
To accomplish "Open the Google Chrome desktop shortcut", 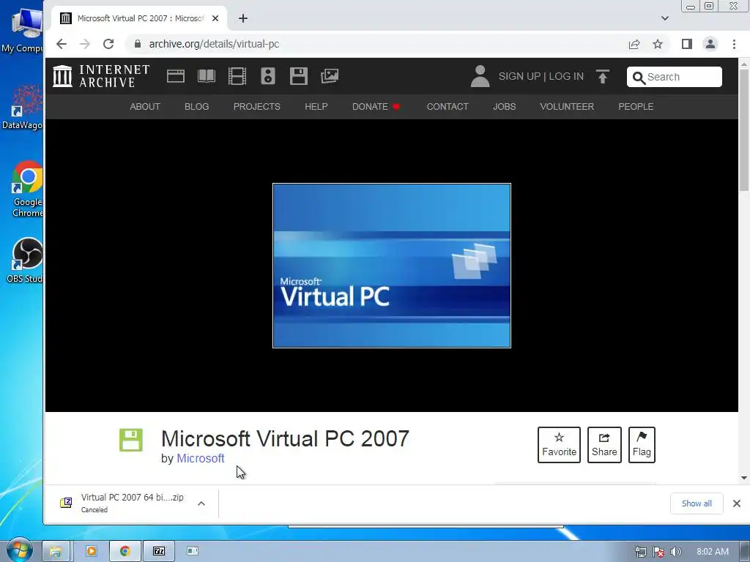I will [x=27, y=190].
